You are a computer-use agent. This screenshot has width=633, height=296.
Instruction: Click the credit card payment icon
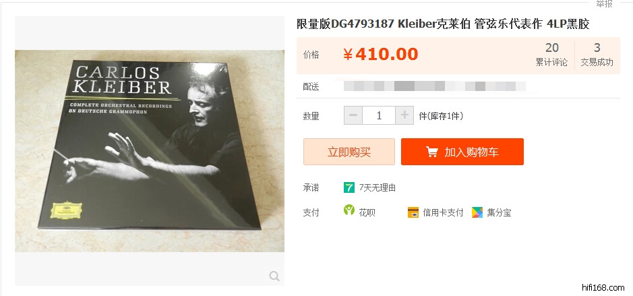(413, 212)
